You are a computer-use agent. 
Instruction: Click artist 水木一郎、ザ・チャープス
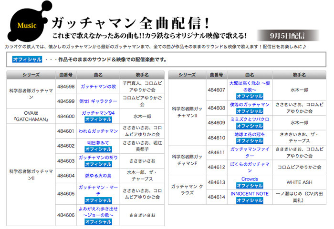tap(142, 176)
